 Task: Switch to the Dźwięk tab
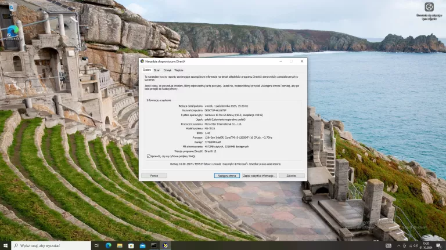(x=167, y=70)
